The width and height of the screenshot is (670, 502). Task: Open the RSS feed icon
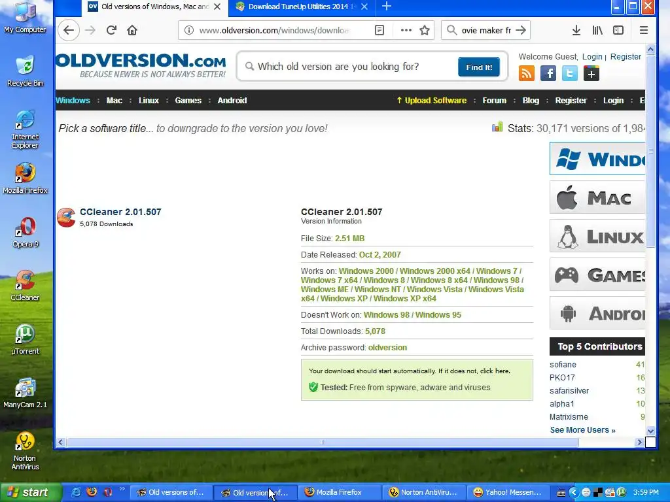[x=527, y=73]
